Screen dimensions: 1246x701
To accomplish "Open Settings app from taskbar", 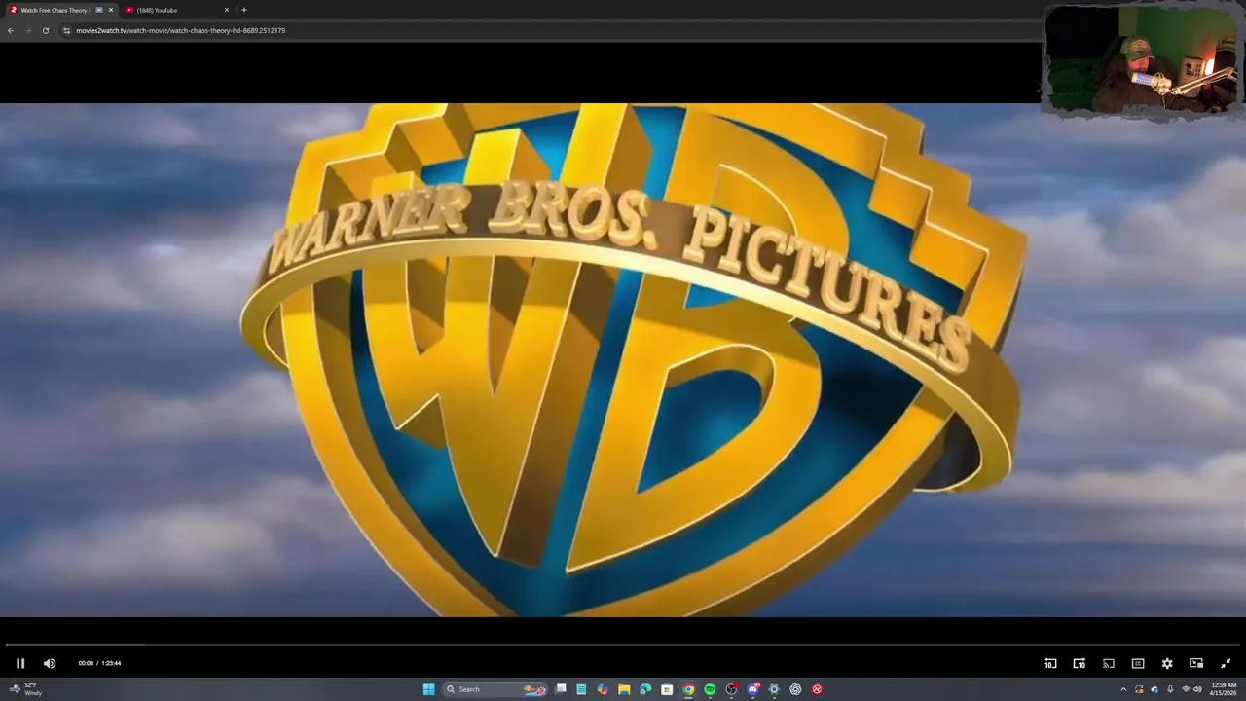I will click(x=774, y=689).
